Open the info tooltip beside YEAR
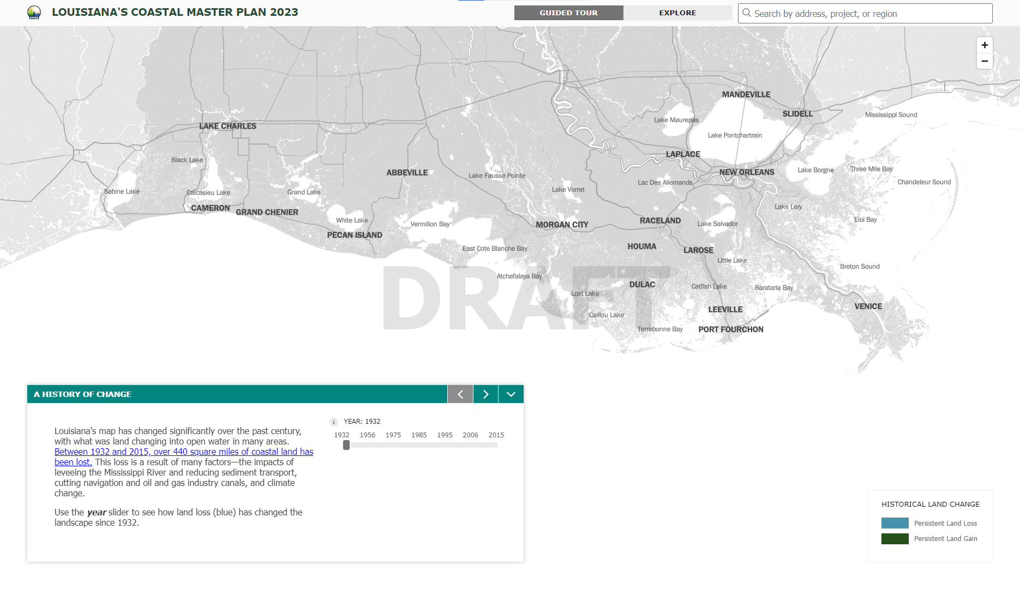 (x=333, y=421)
